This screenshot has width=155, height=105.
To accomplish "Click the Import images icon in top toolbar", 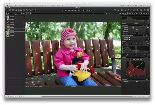I will 7,10.
